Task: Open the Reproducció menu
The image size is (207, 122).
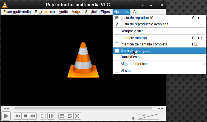Action: pos(45,12)
